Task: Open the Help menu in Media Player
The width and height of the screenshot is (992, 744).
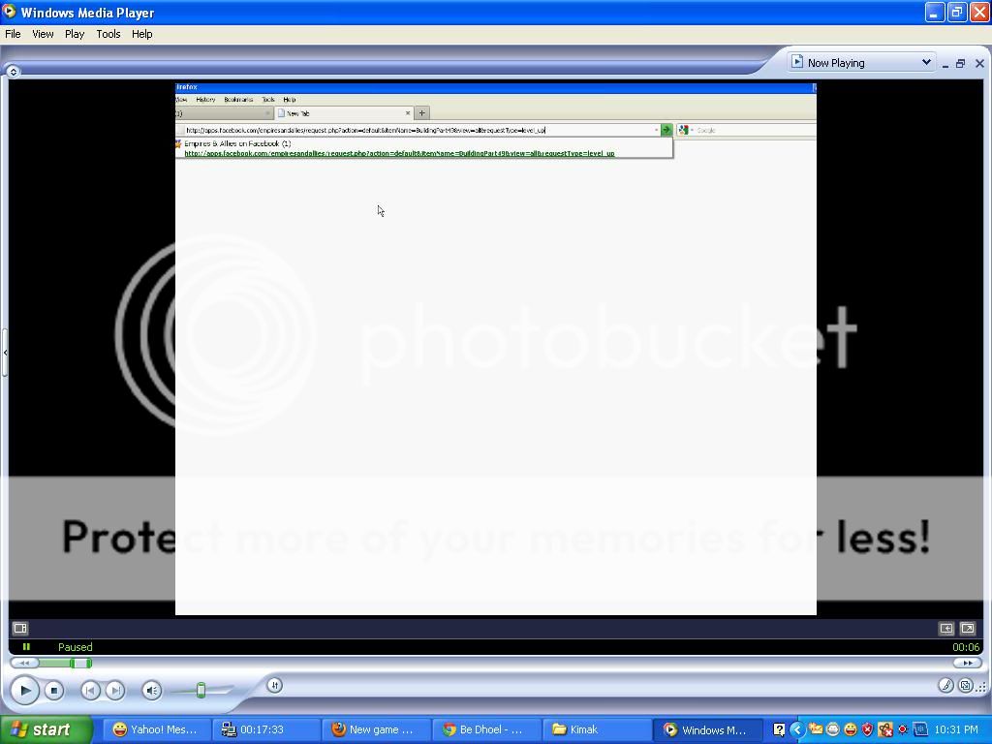Action: pos(141,34)
